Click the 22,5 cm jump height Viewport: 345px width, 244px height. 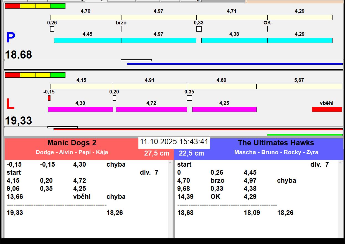191,153
